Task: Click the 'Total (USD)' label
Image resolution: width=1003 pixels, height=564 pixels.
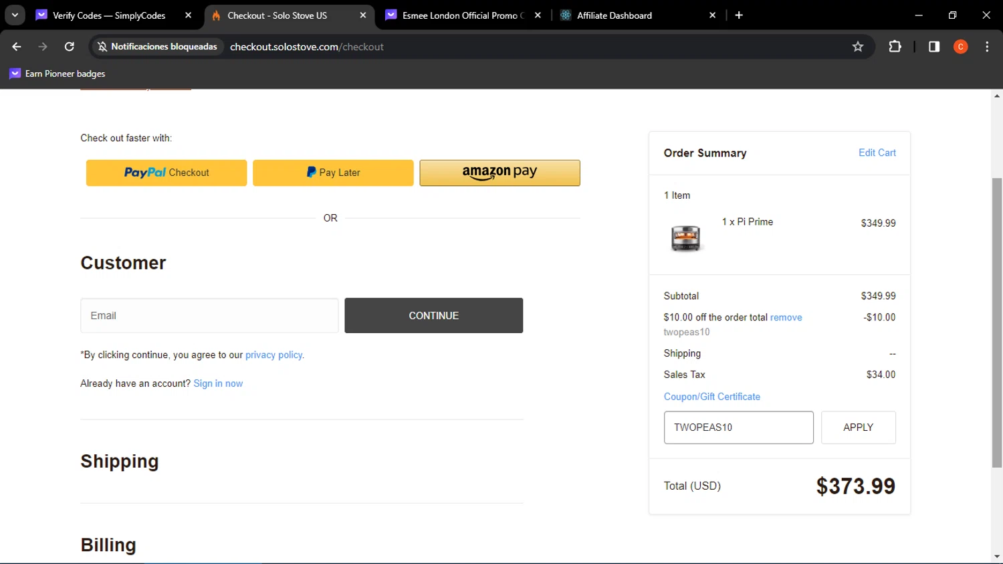Action: click(692, 486)
